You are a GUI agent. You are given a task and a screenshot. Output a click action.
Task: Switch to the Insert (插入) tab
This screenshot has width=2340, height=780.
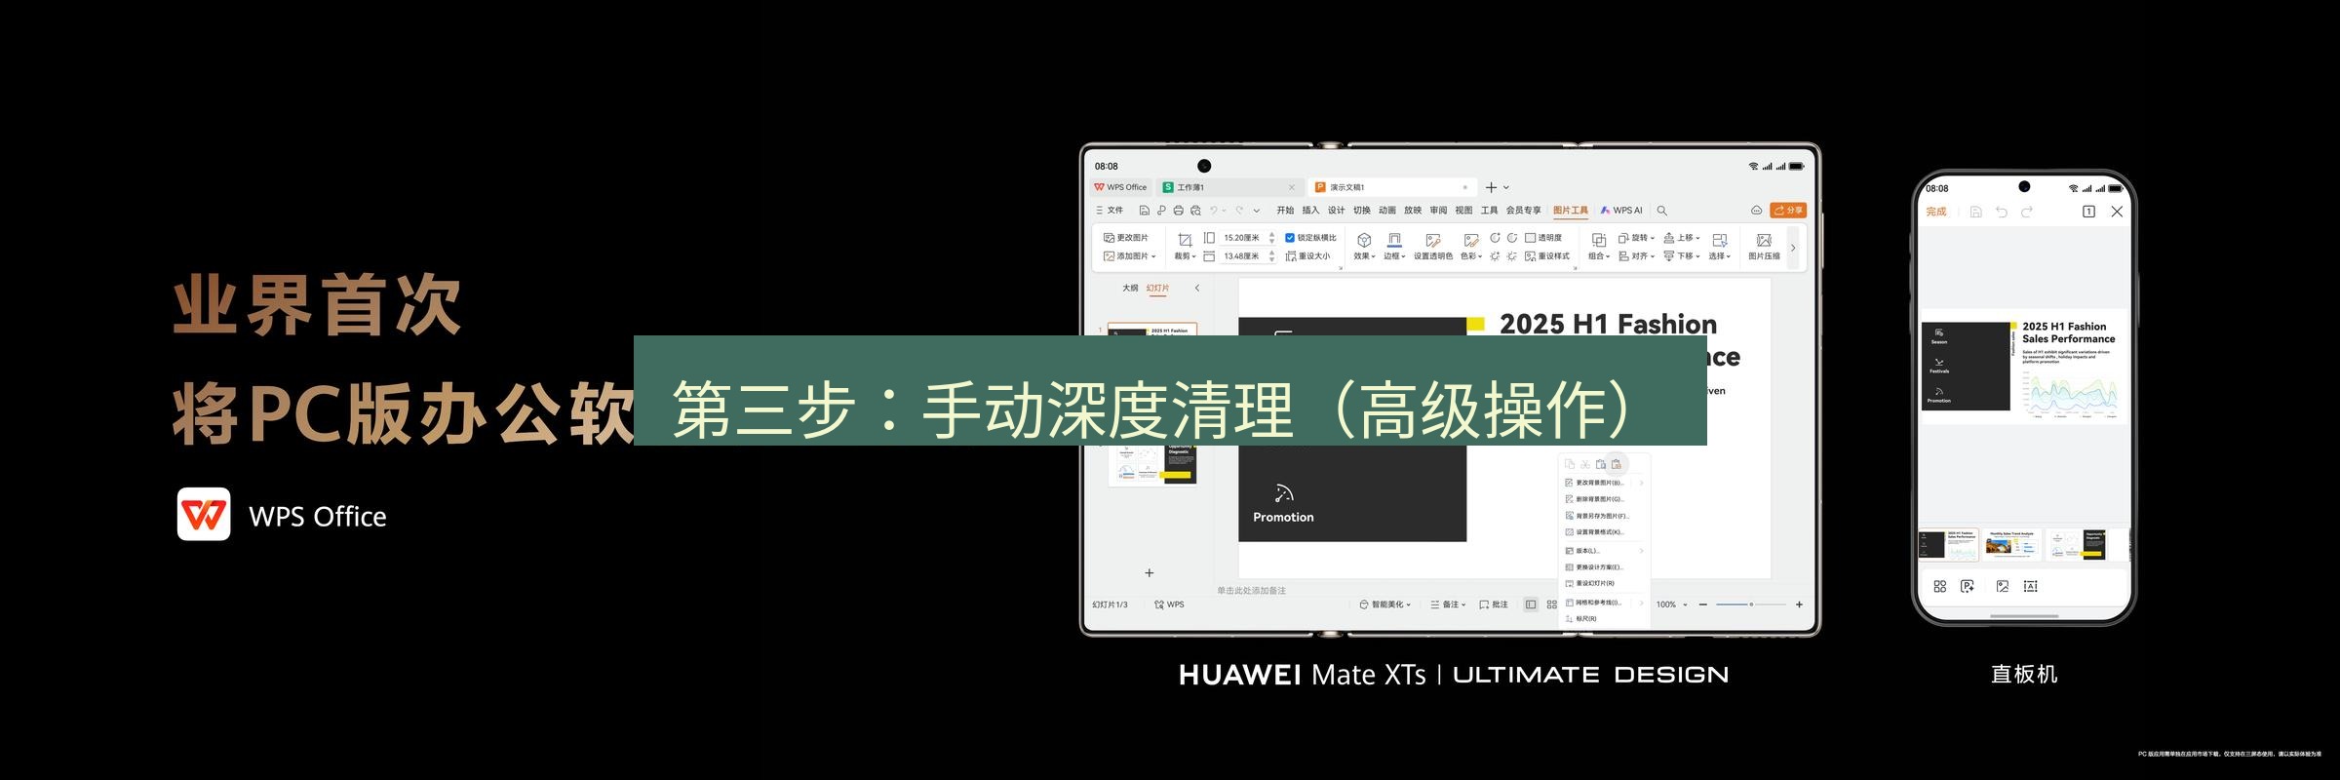(x=1310, y=211)
